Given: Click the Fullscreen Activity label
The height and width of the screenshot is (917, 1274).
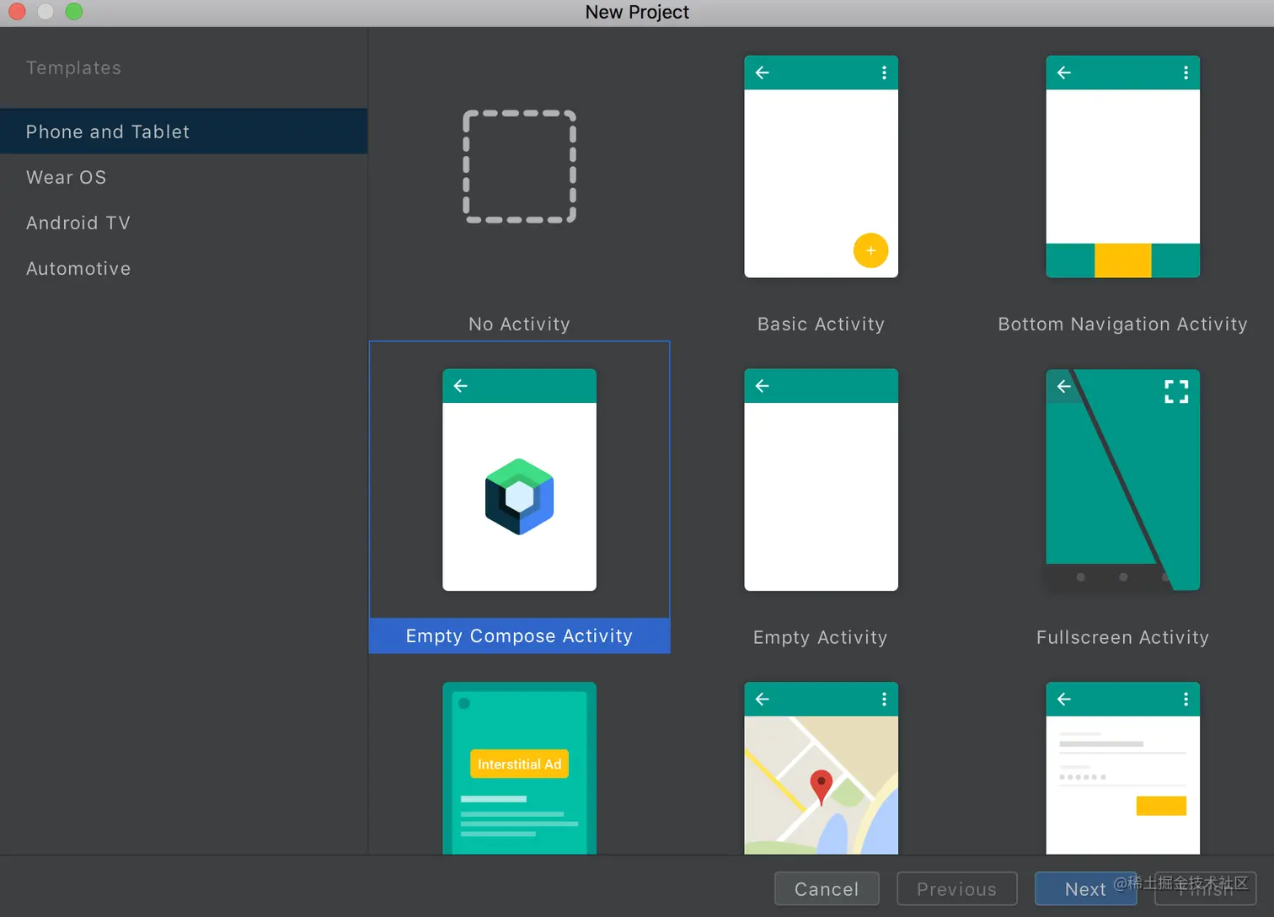Looking at the screenshot, I should click(1122, 637).
